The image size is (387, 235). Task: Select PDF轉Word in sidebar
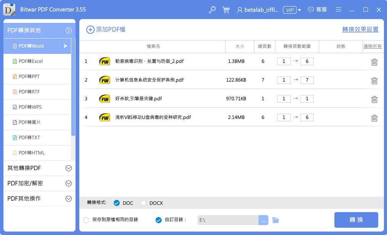37,46
